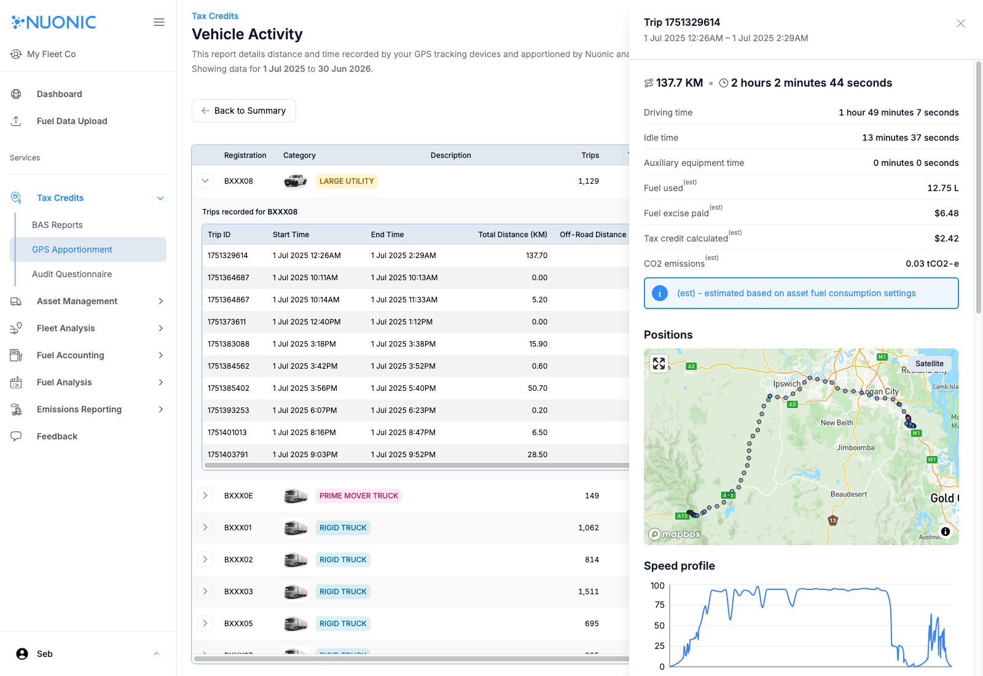Expand the BXXX0E prime mover truck row
Screen dimensions: 983x676
click(x=205, y=496)
